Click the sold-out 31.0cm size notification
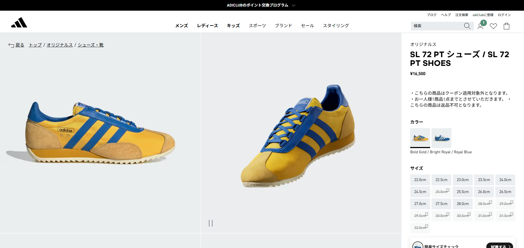The width and height of the screenshot is (524, 248). click(x=484, y=216)
